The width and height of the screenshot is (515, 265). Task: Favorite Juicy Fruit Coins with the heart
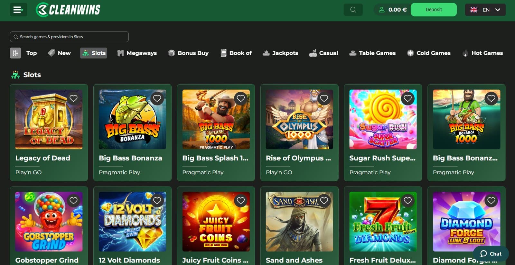pyautogui.click(x=241, y=201)
